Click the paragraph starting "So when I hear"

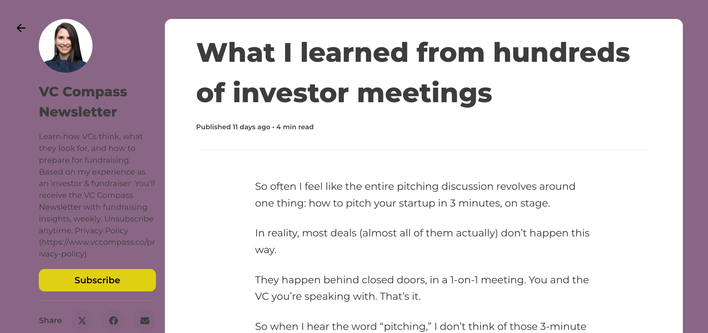[x=420, y=326]
